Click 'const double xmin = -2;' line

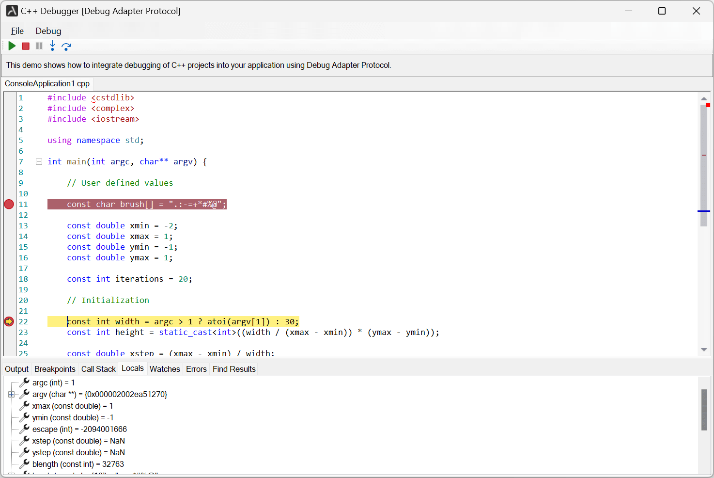tap(123, 226)
